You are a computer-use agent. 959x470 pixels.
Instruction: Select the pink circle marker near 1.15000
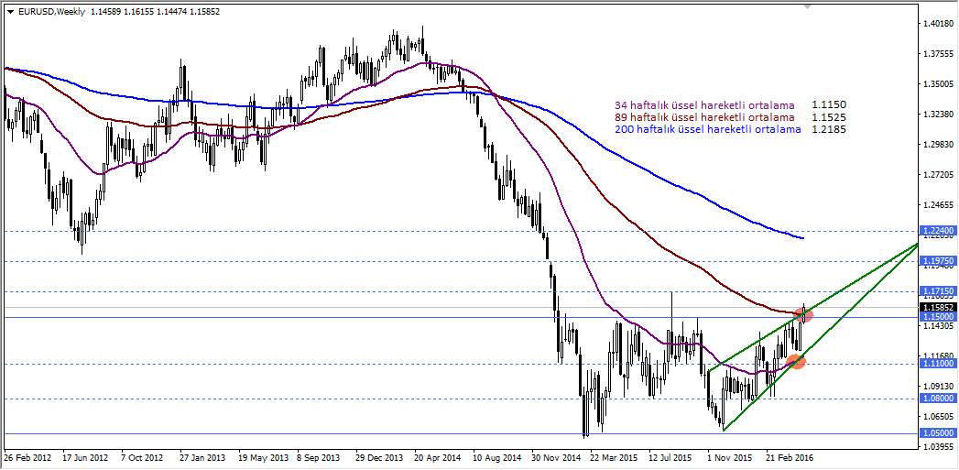(805, 315)
